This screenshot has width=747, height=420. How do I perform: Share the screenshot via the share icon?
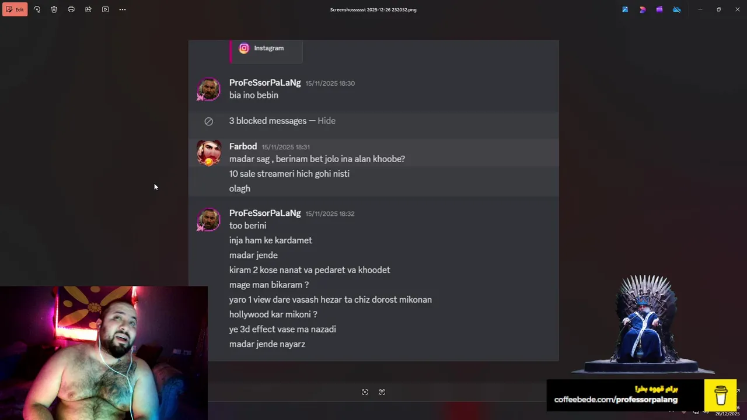pyautogui.click(x=88, y=9)
